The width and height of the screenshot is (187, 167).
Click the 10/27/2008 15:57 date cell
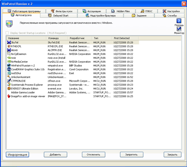pos(123,92)
